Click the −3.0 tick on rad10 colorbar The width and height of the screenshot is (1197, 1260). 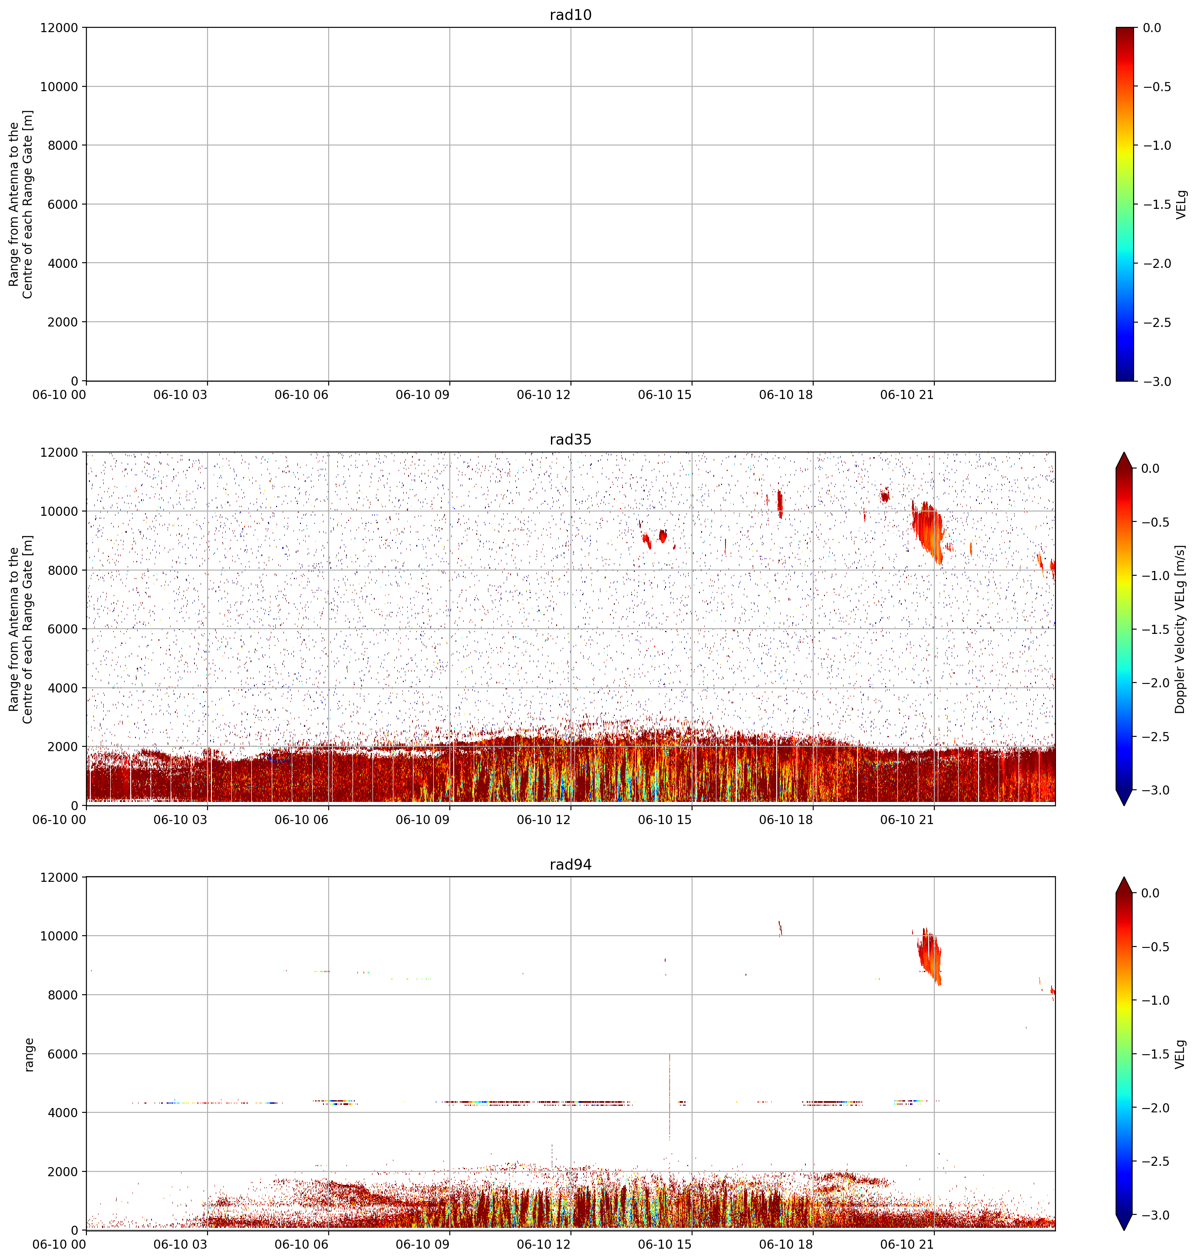1156,381
